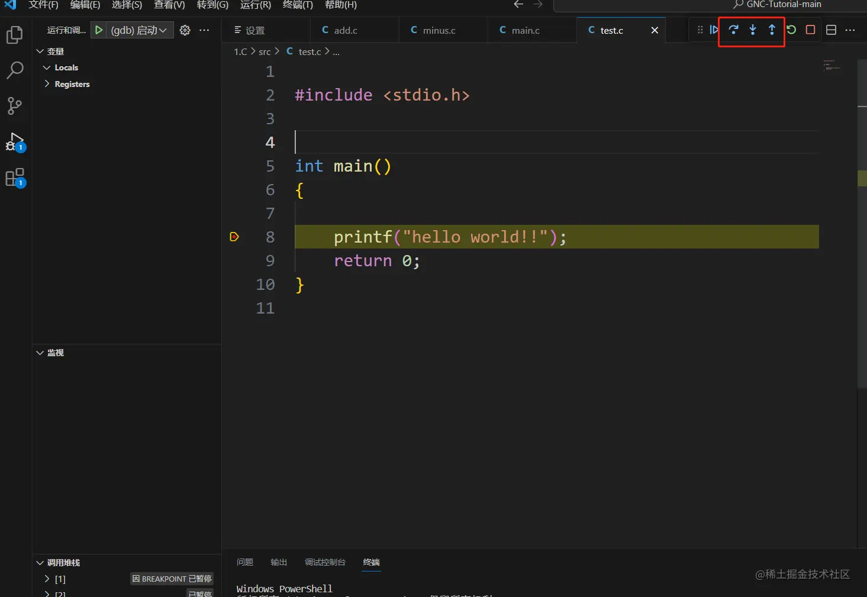Open launch.json with the gear icon
Image resolution: width=867 pixels, height=597 pixels.
[185, 30]
